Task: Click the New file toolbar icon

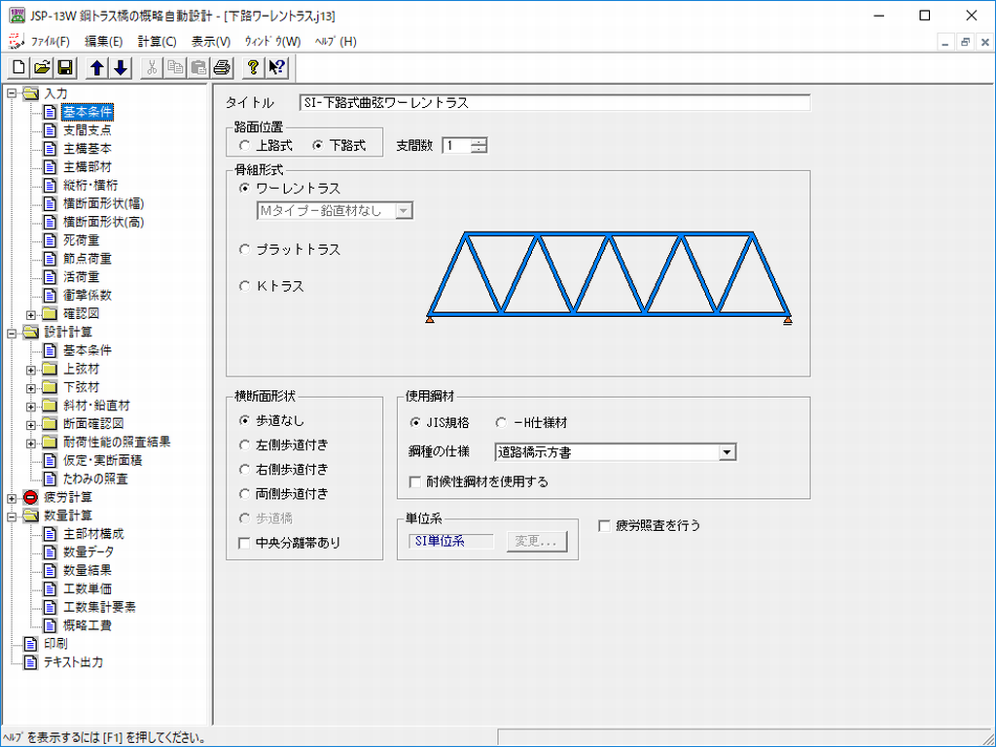Action: pos(19,67)
